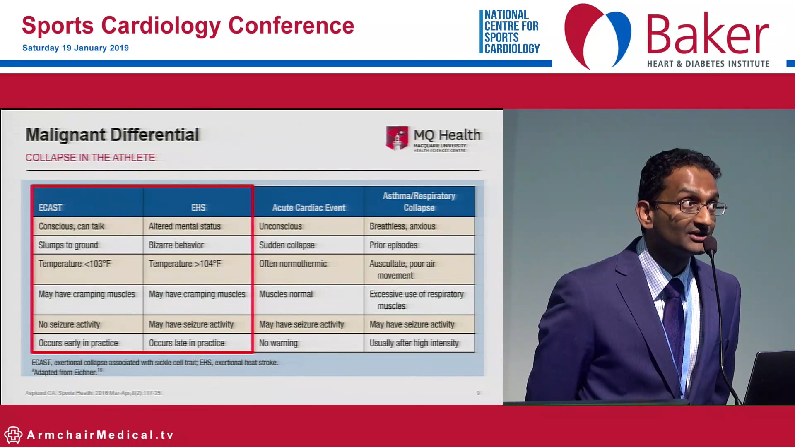Click the 'Collapse in the Athlete' subtitle
The height and width of the screenshot is (447, 795).
[90, 158]
